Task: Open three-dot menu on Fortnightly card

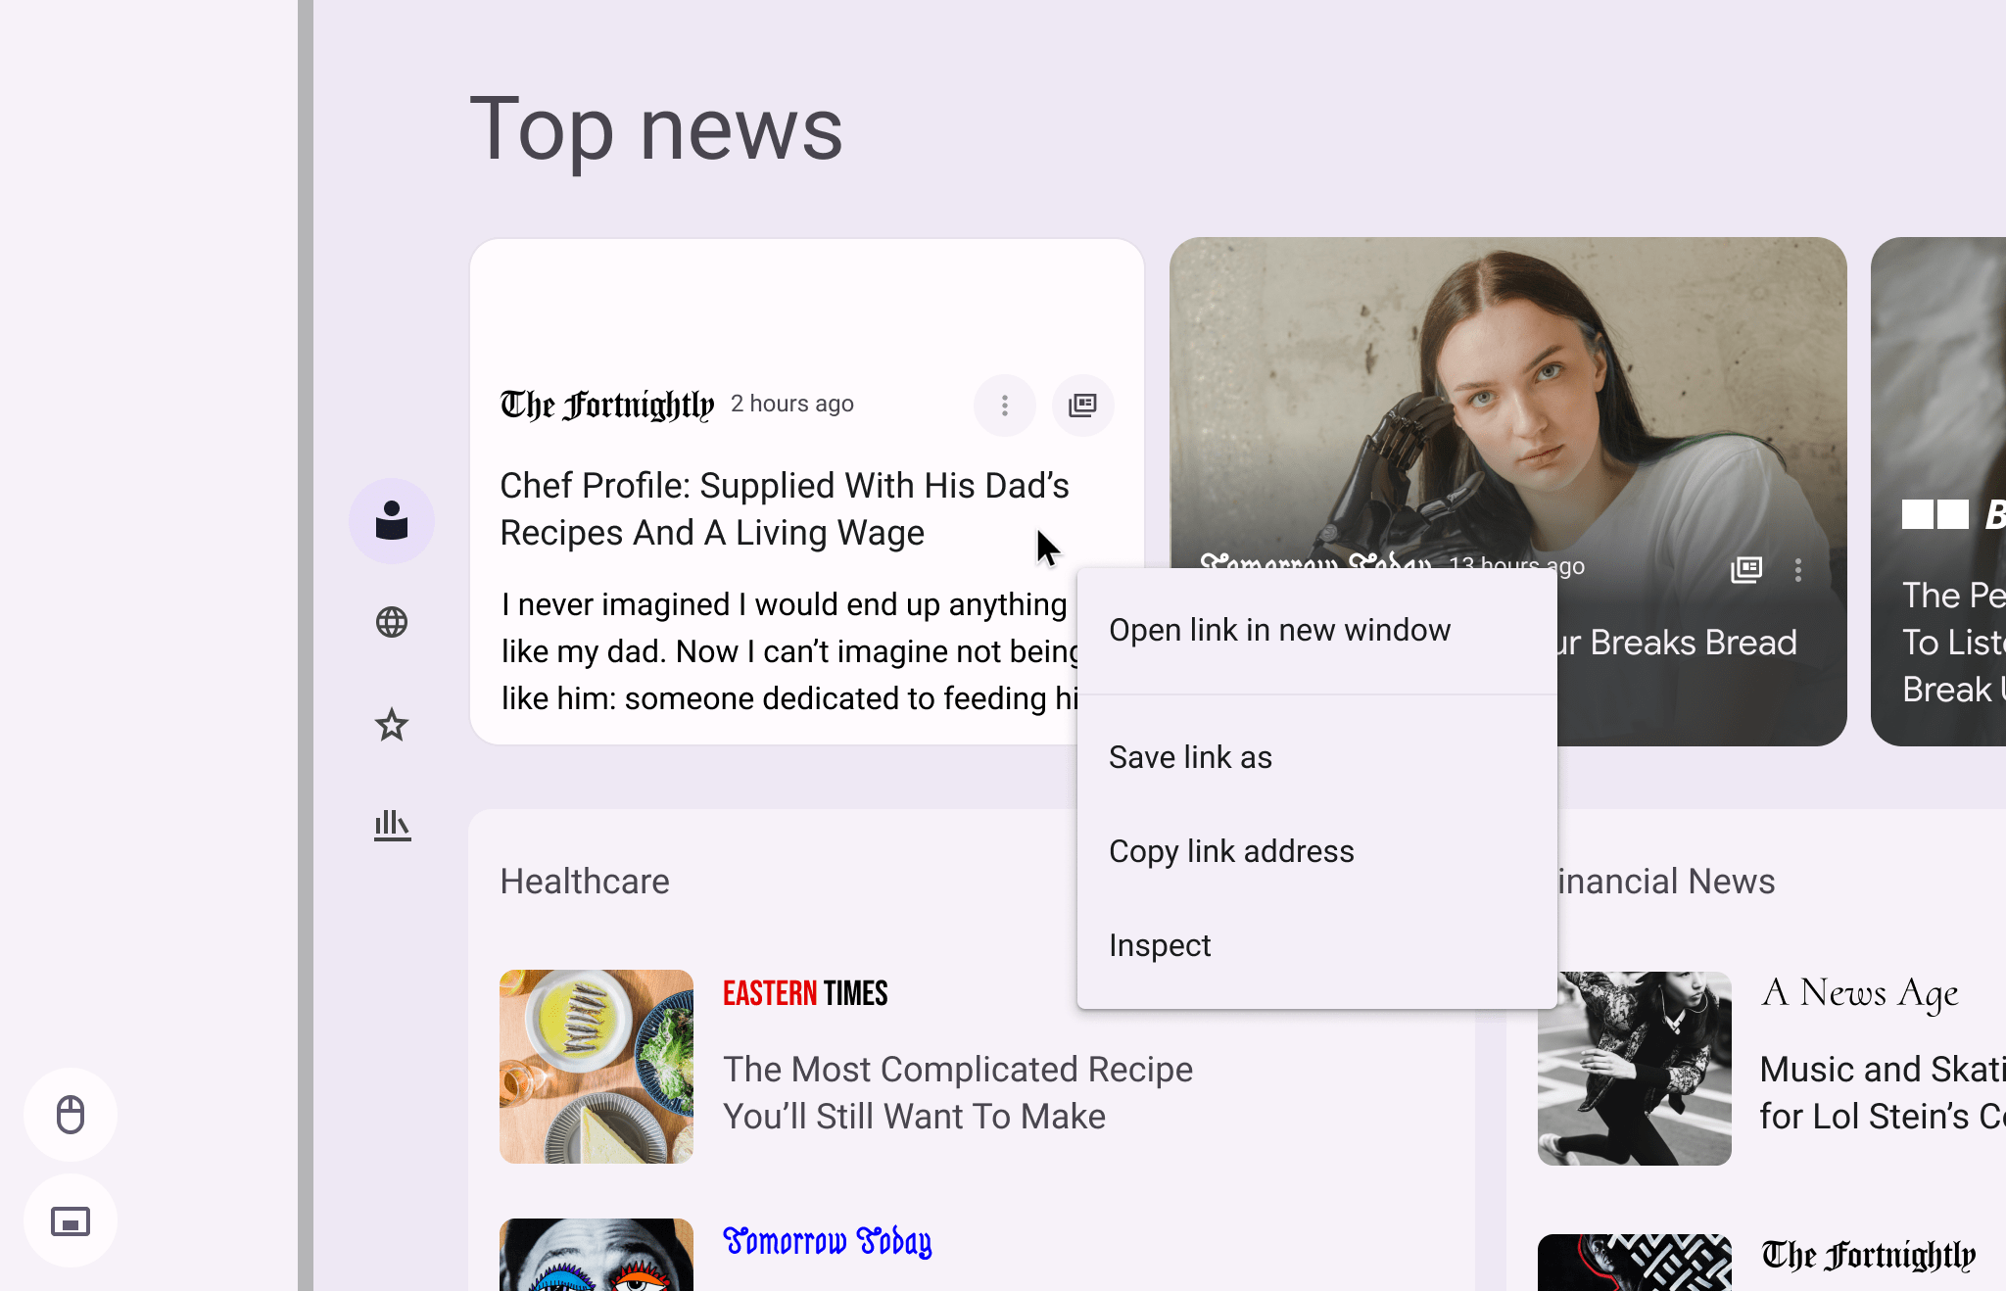Action: 1004,406
